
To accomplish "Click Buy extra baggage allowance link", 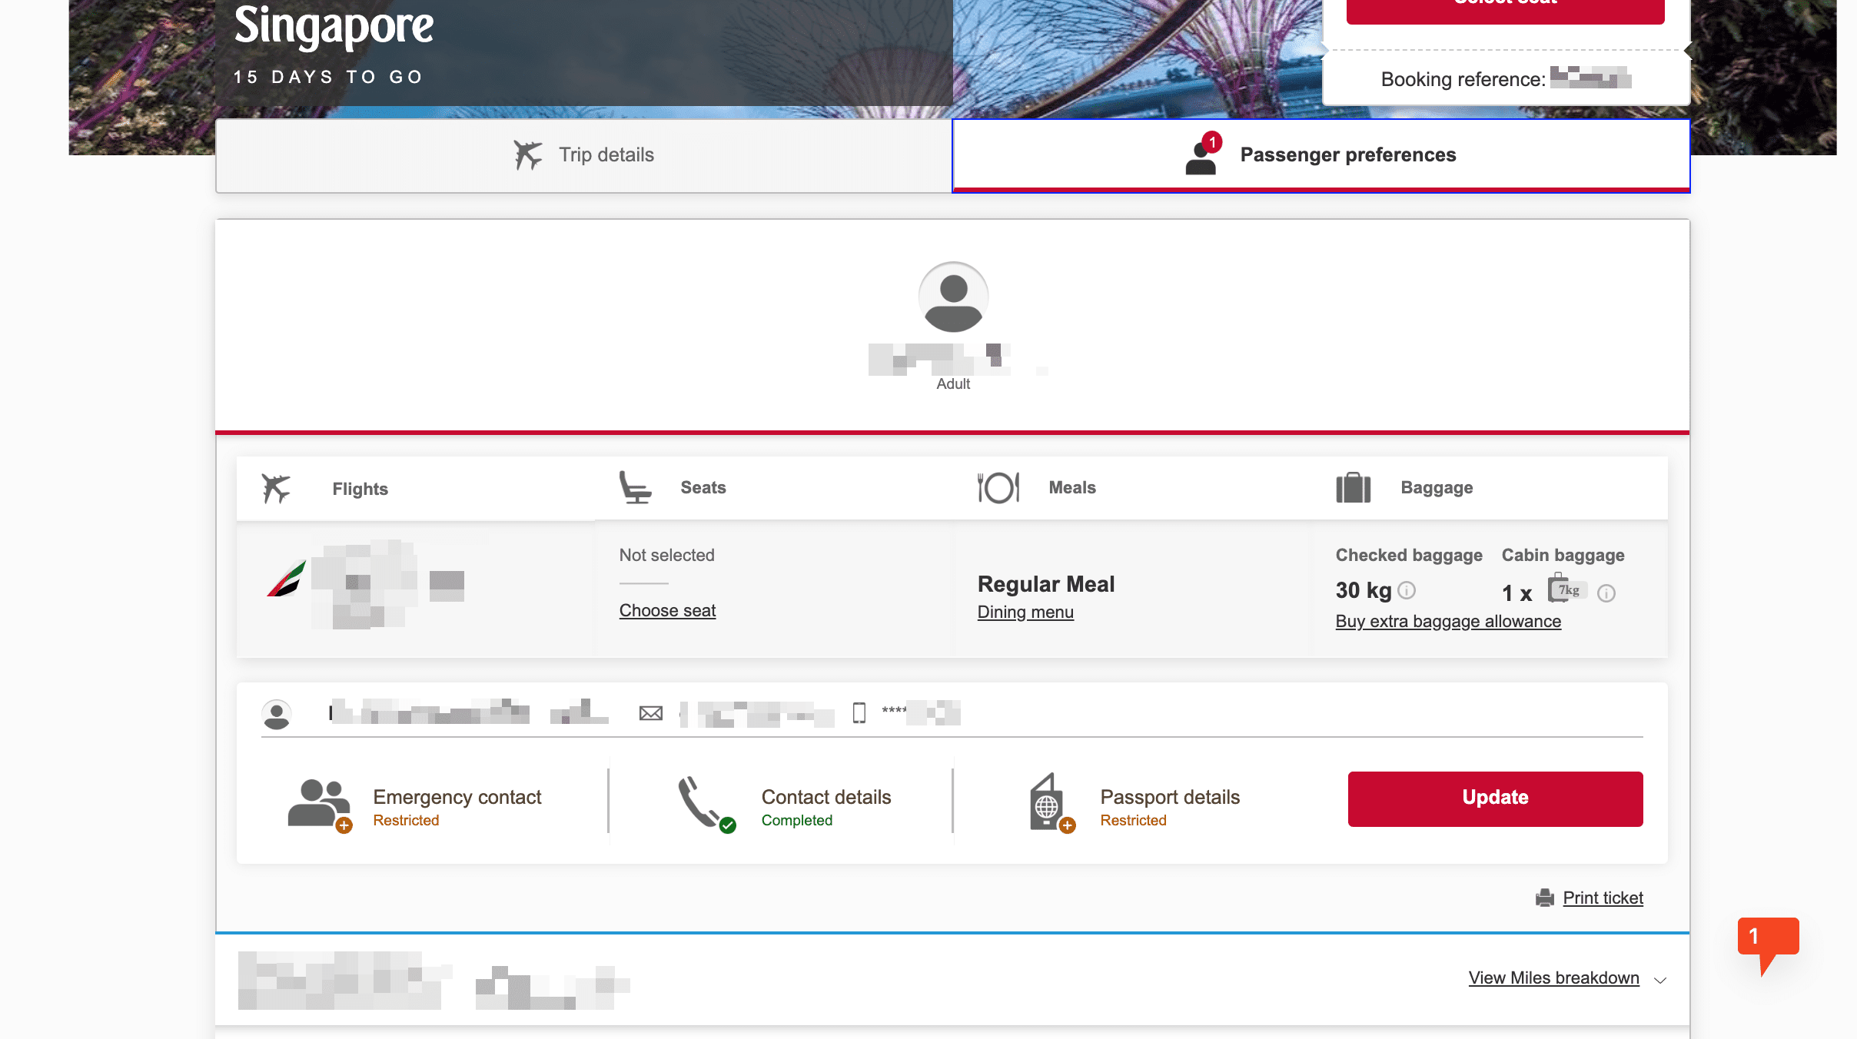I will [1448, 622].
